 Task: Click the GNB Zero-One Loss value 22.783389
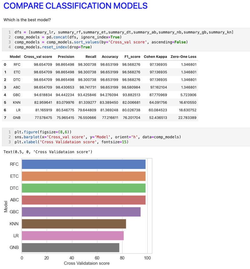coord(187,118)
